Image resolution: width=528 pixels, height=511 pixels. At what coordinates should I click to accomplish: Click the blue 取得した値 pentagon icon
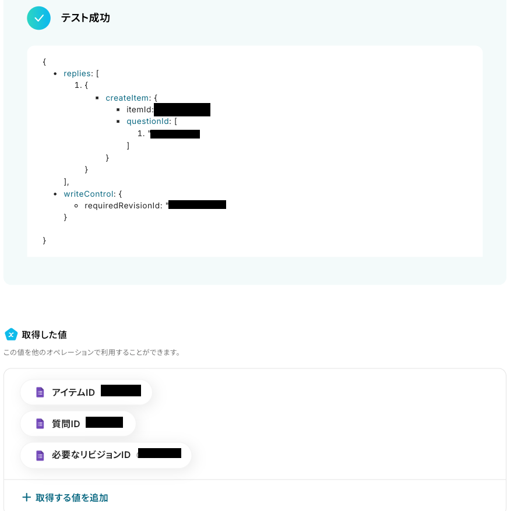click(11, 335)
